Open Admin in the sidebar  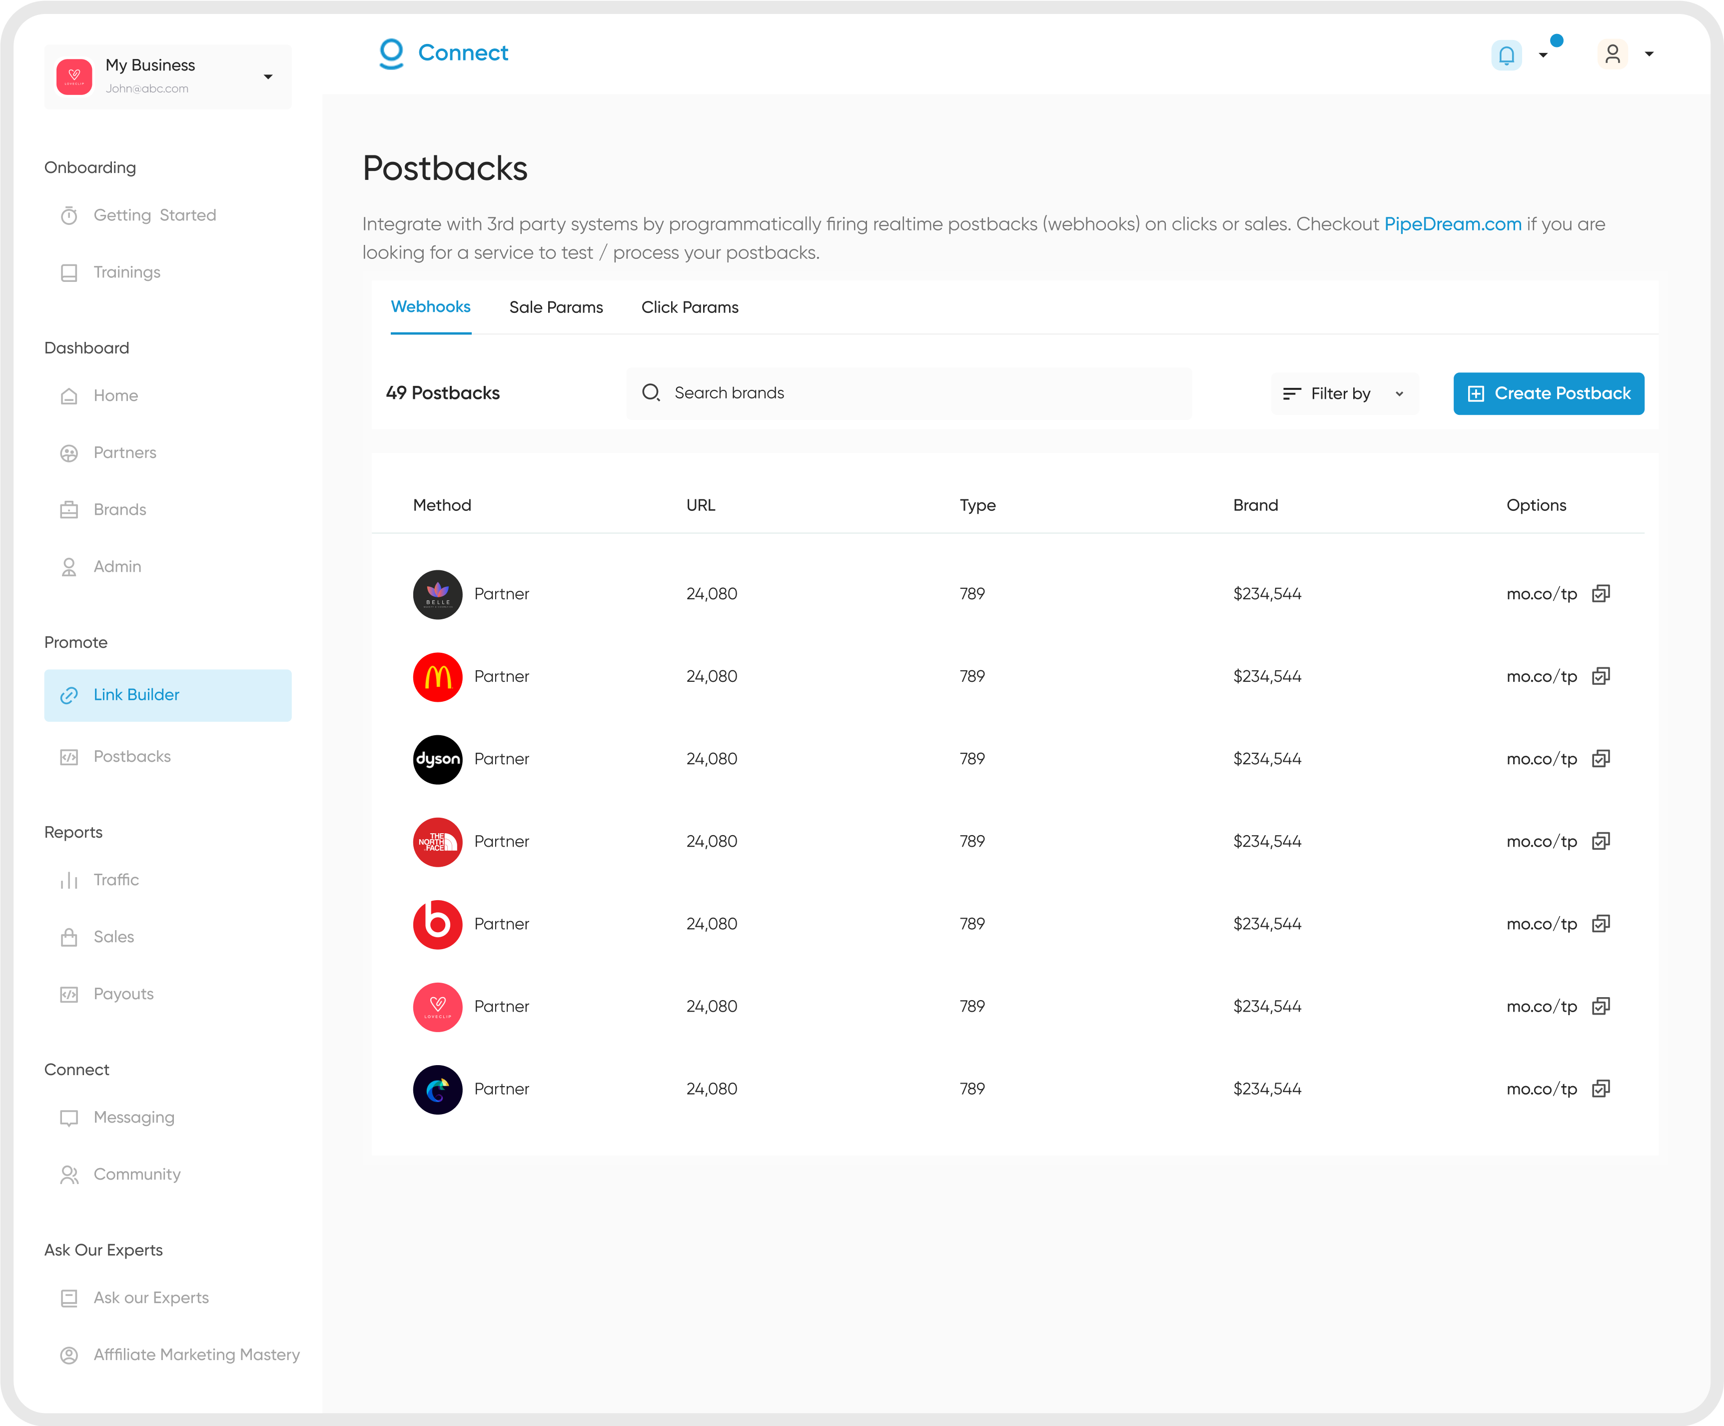click(101, 566)
